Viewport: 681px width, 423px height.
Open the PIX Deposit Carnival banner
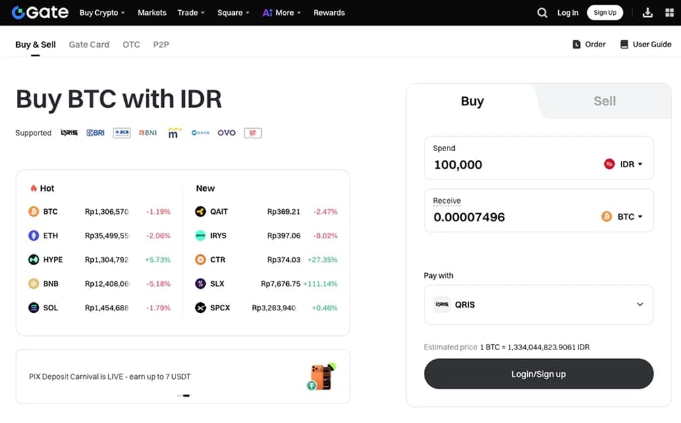(183, 376)
